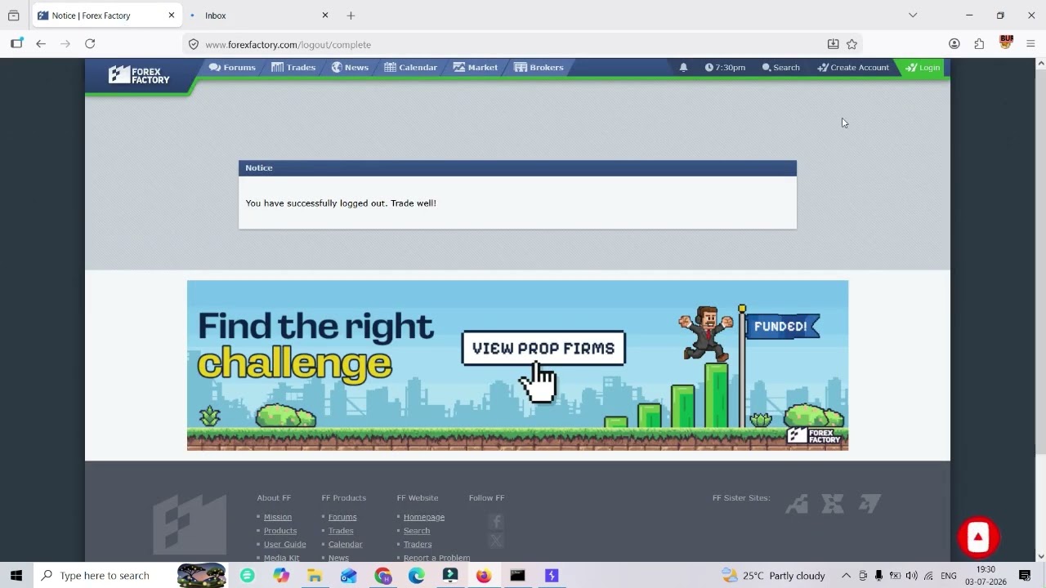Click the second FF sister site logo
Screen dimensions: 1046x588
(833, 504)
